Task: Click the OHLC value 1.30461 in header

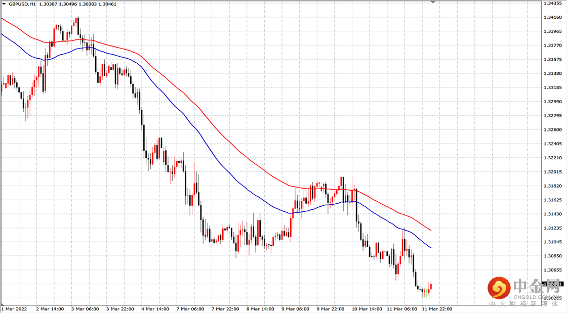Action: [107, 4]
